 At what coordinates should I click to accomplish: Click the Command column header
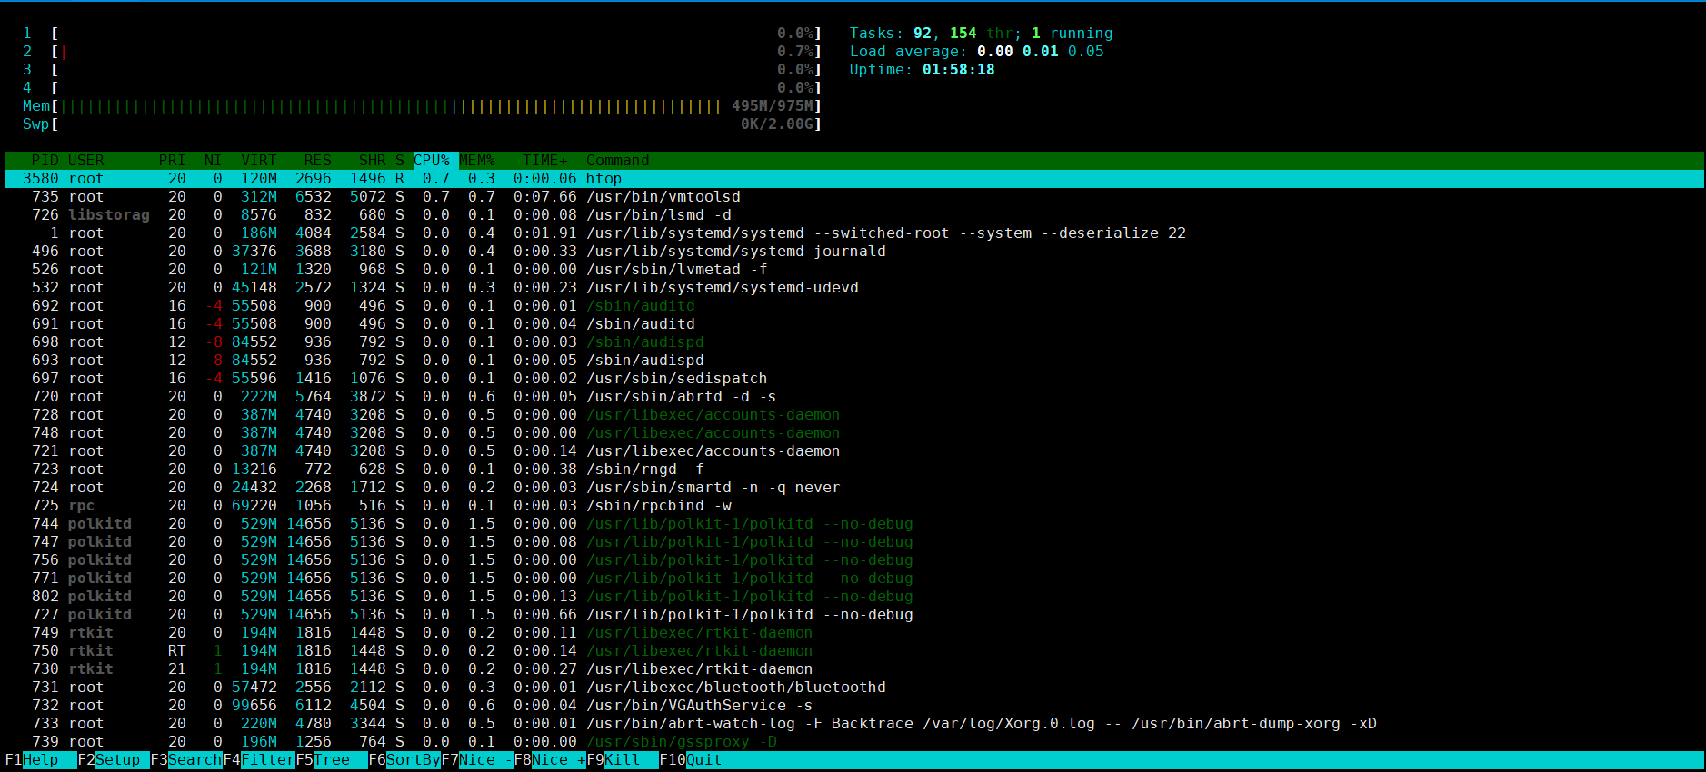coord(617,161)
